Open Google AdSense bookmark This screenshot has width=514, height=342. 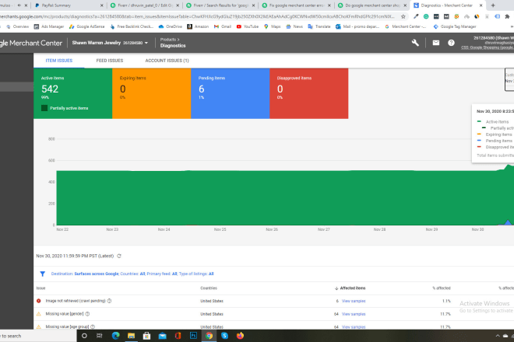87,26
